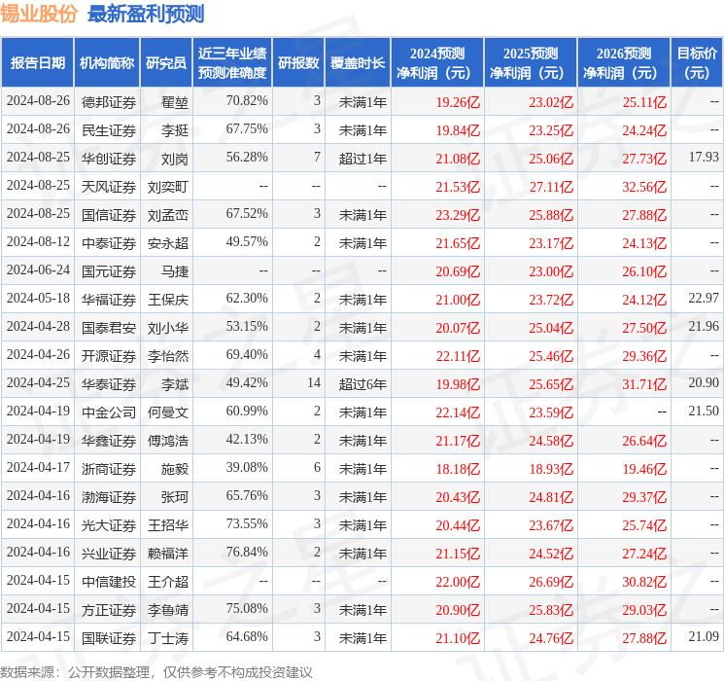Click 国元证券 institution cell
The image size is (724, 681).
(109, 270)
